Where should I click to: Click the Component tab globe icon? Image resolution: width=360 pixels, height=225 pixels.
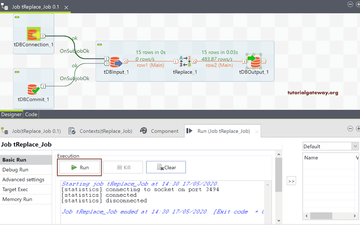click(144, 130)
